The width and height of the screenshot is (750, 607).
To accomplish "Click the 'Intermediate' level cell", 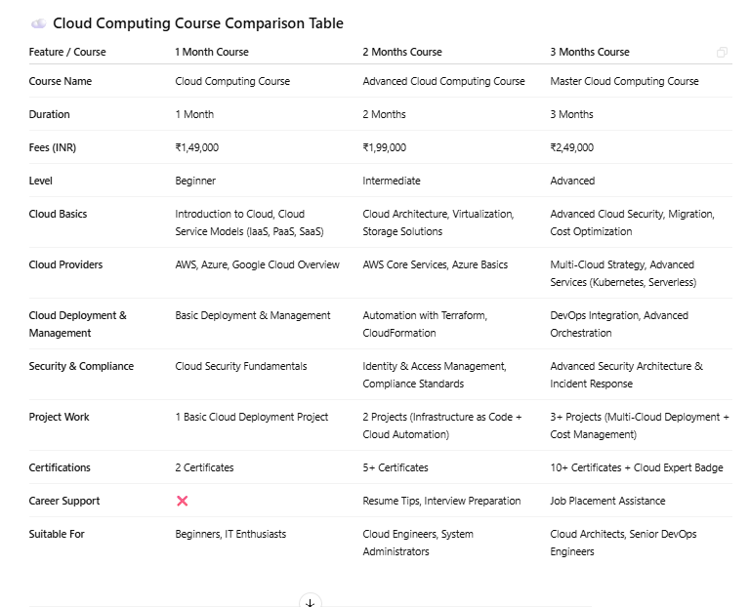I will (392, 182).
